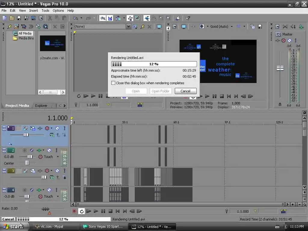Image resolution: width=308 pixels, height=231 pixels.
Task: Open the trimmer (None) history dropdown
Action: (128, 26)
